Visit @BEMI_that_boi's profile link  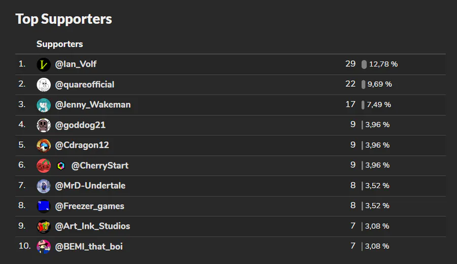point(88,247)
